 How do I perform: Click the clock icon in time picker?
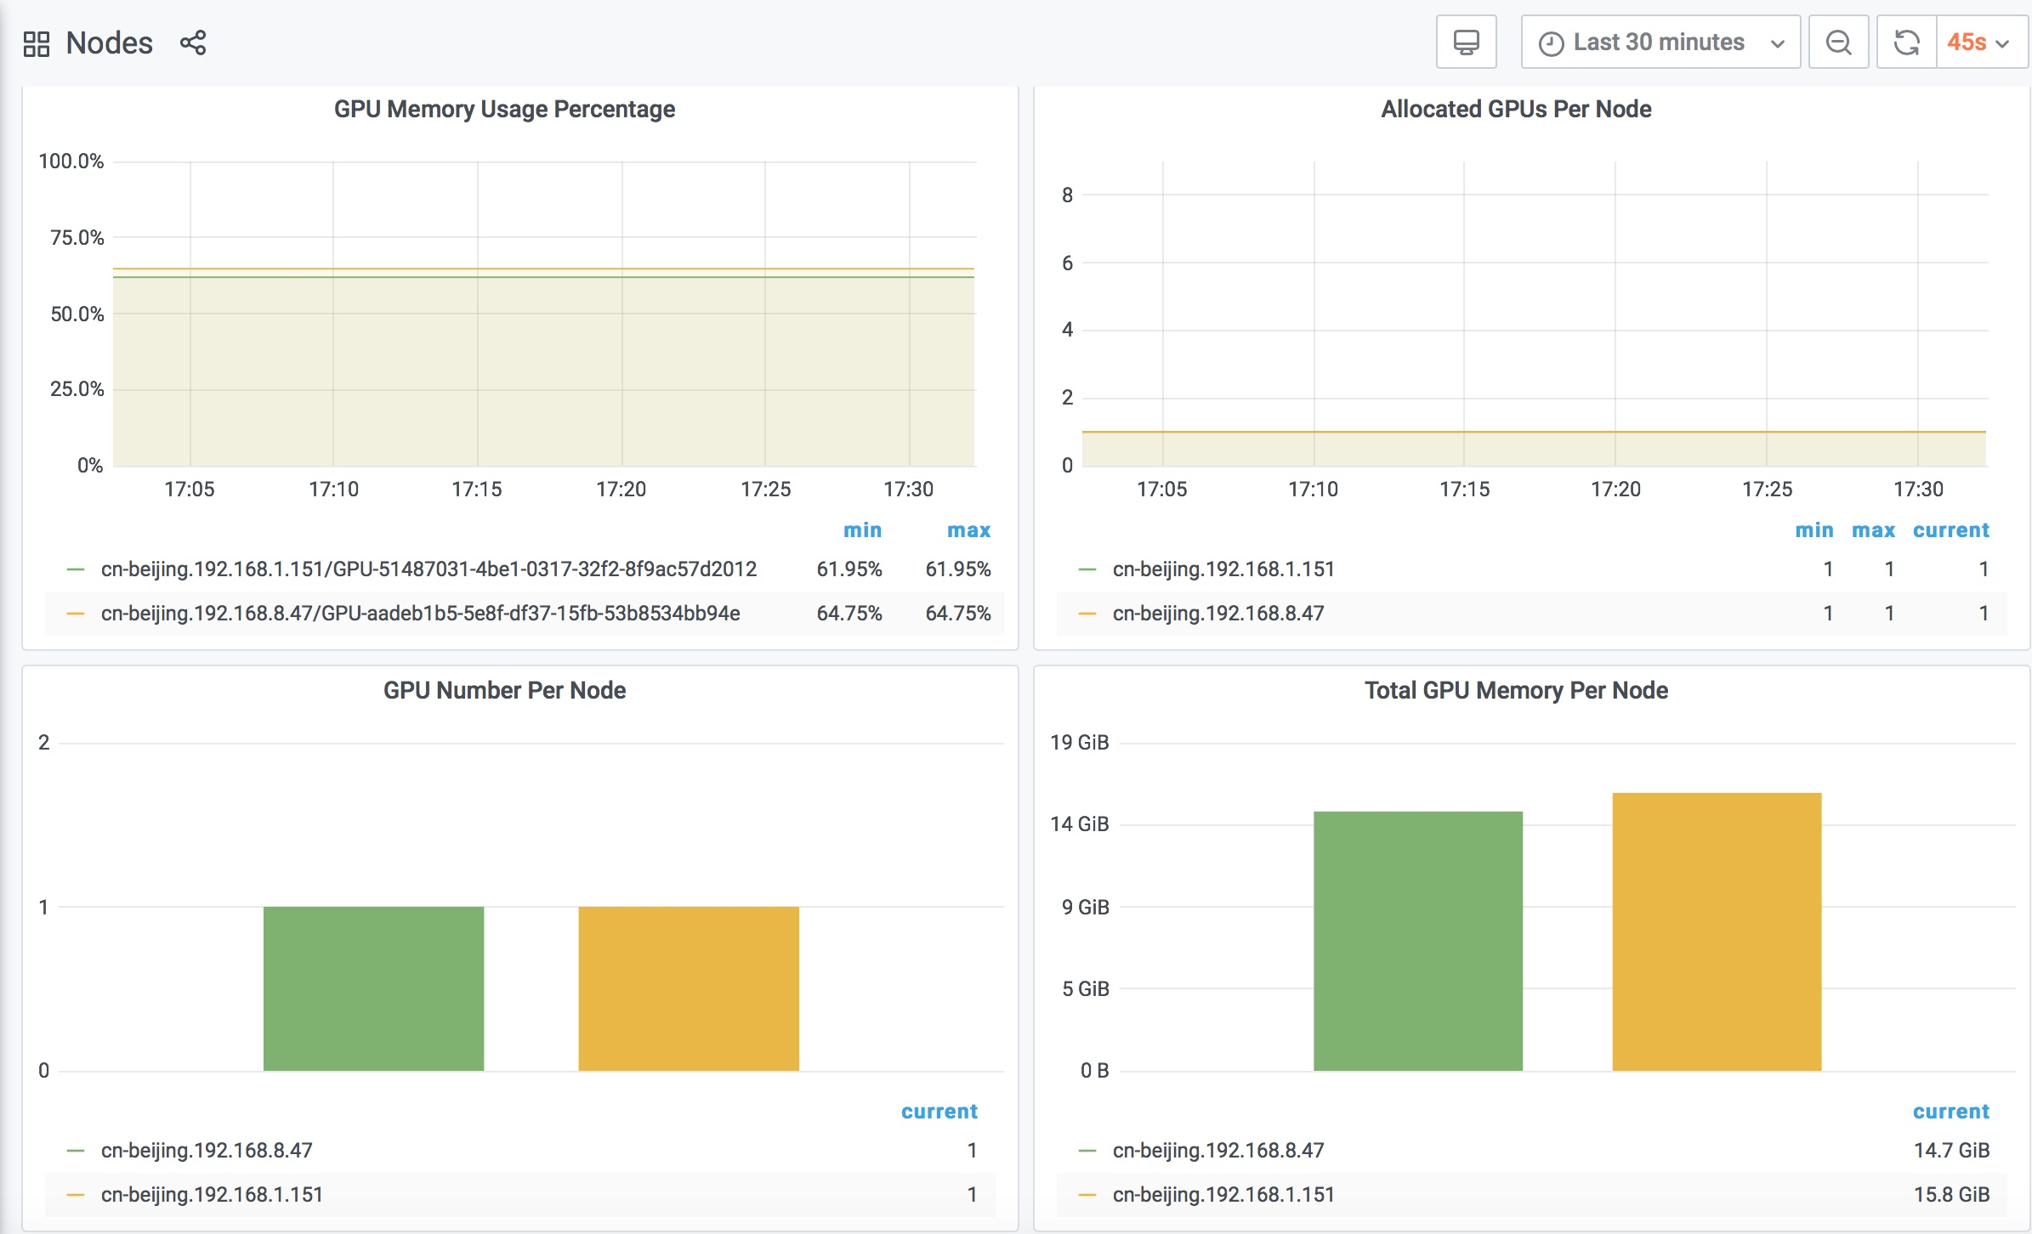click(1551, 43)
